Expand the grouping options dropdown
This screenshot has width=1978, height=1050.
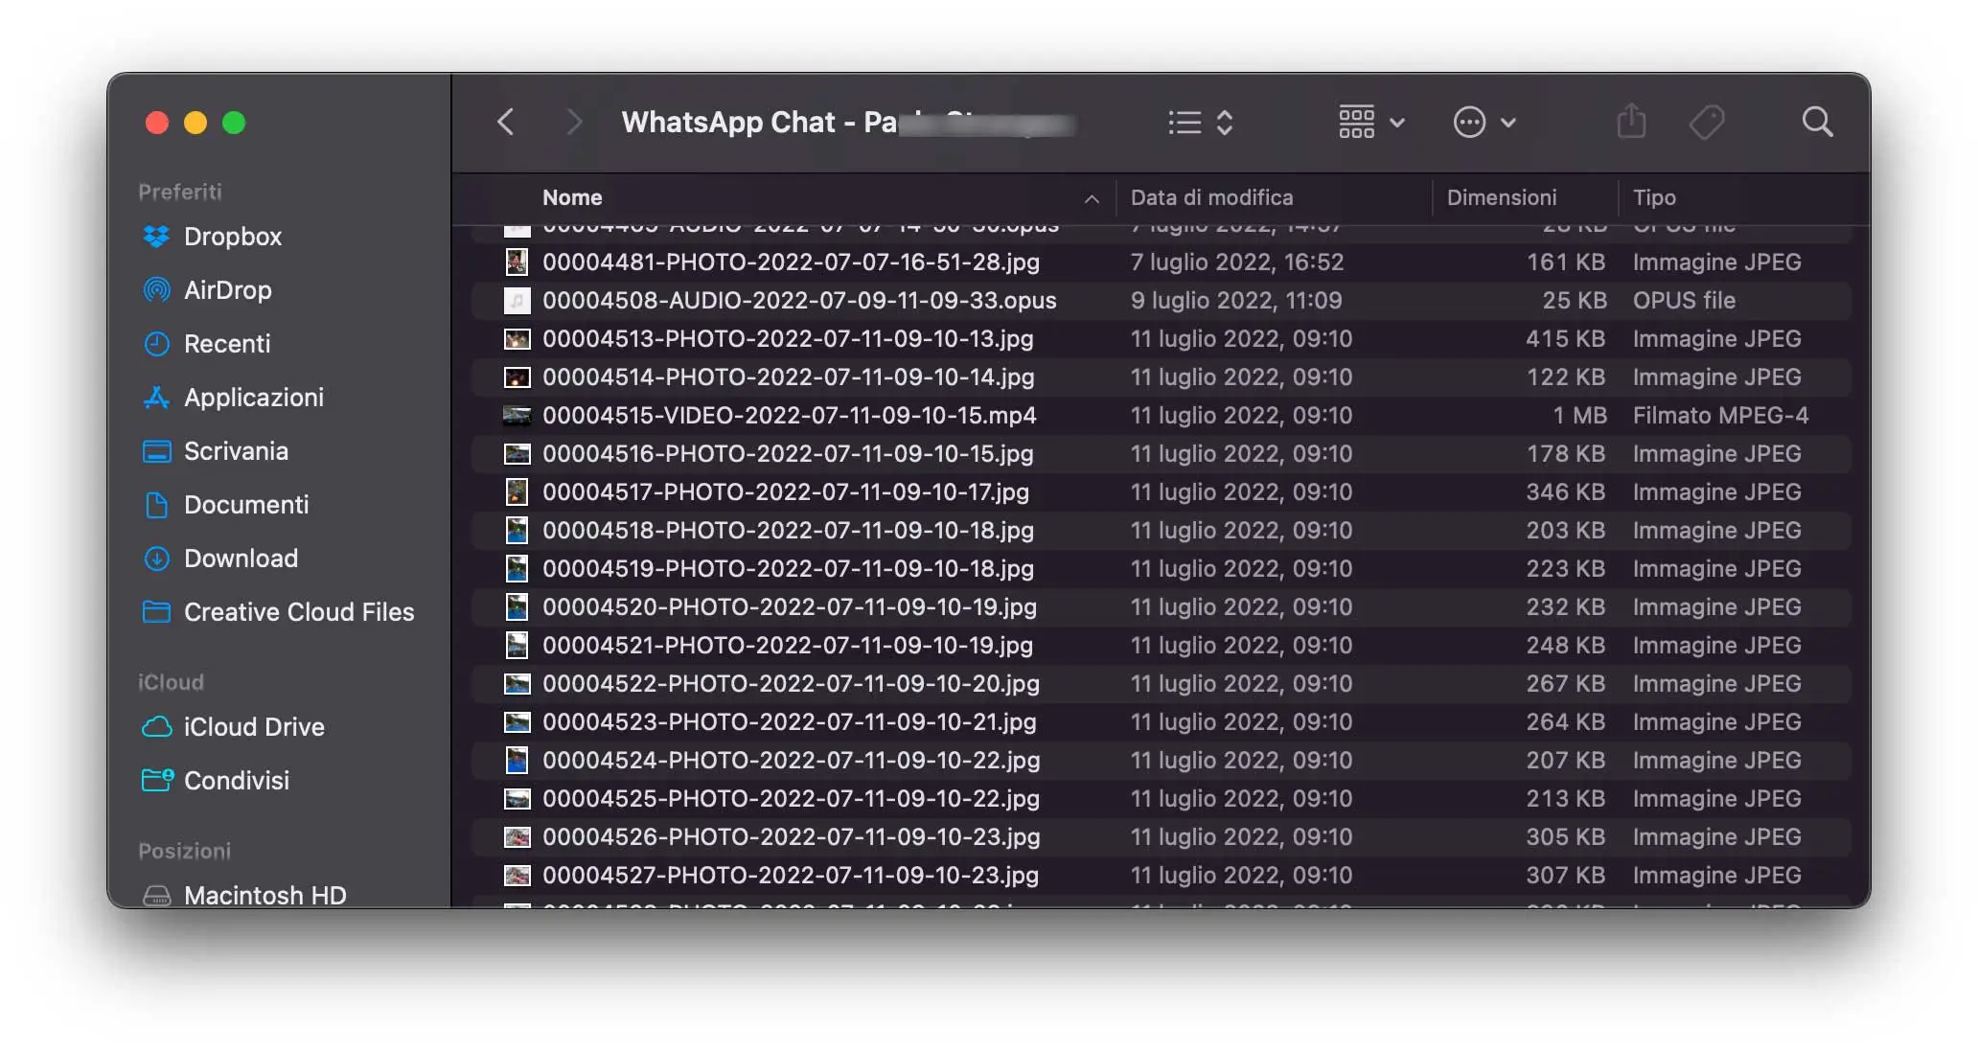coord(1371,123)
